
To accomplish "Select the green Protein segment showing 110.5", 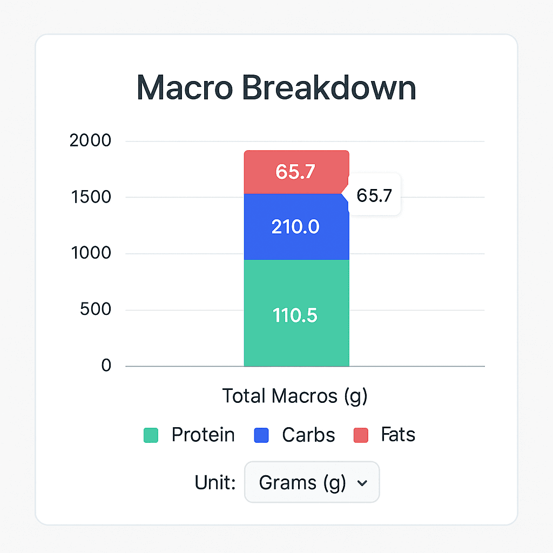I will 296,313.
